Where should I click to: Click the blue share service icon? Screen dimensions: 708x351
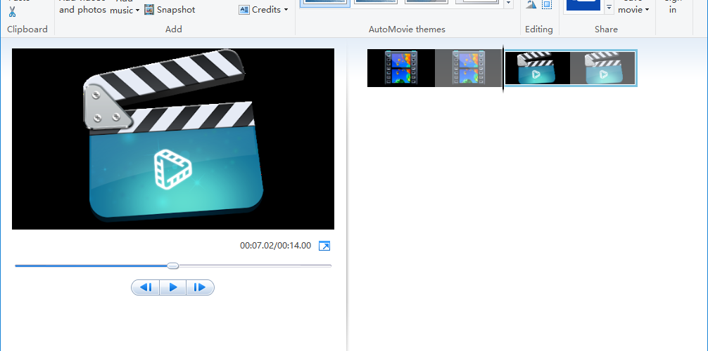[x=584, y=5]
